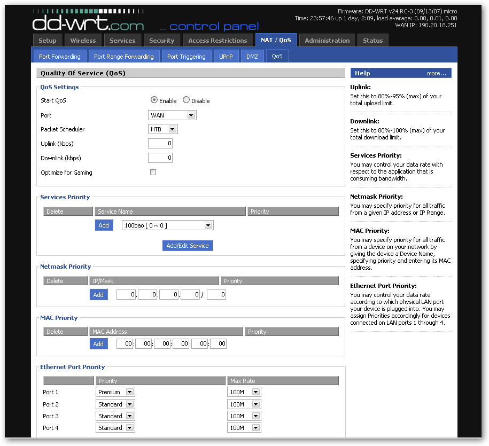
Task: Open the Packet Scheduler HTB dropdown
Action: (x=163, y=129)
